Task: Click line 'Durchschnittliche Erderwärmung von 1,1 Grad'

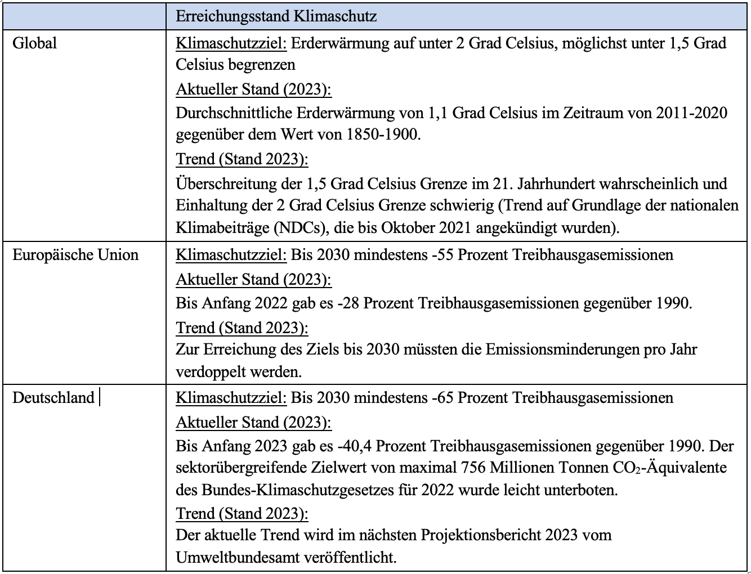Action: (452, 113)
